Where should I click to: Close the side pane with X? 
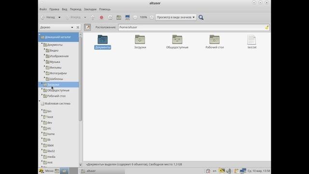point(78,27)
